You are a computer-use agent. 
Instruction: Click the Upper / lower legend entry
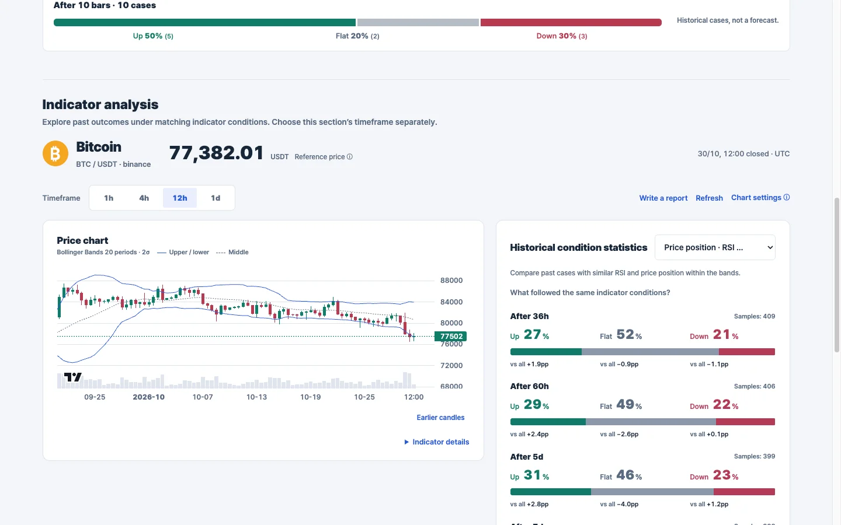tap(183, 253)
